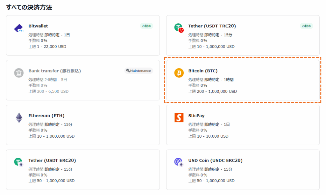Click the すべての決済方法 heading
Image resolution: width=326 pixels, height=195 pixels.
(x=29, y=8)
